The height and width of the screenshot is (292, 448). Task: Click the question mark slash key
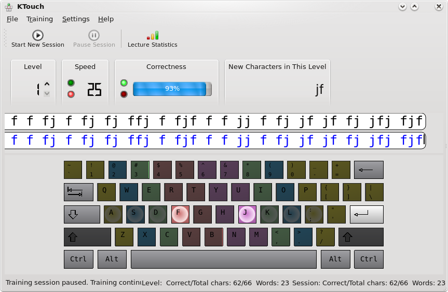click(x=325, y=237)
